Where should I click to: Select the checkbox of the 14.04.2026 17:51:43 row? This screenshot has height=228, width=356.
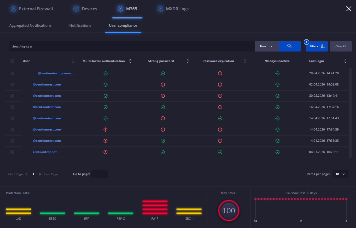tap(12, 118)
